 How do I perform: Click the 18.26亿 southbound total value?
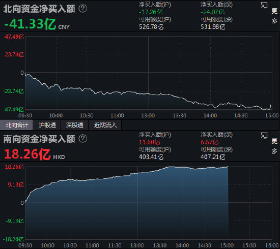(27, 154)
